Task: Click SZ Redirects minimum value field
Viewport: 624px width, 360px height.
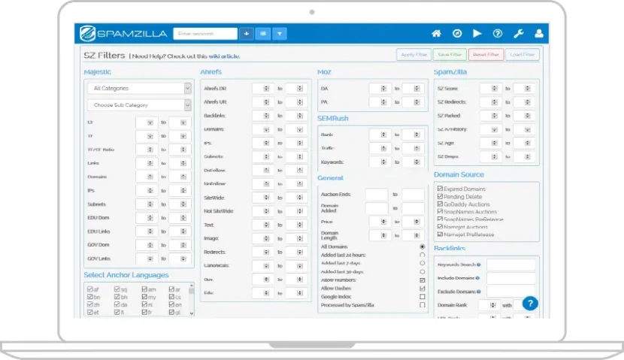Action: point(491,101)
